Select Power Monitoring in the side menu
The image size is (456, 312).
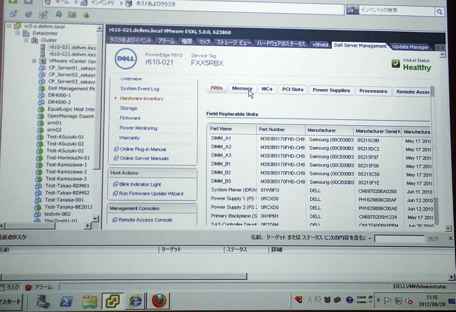click(138, 128)
